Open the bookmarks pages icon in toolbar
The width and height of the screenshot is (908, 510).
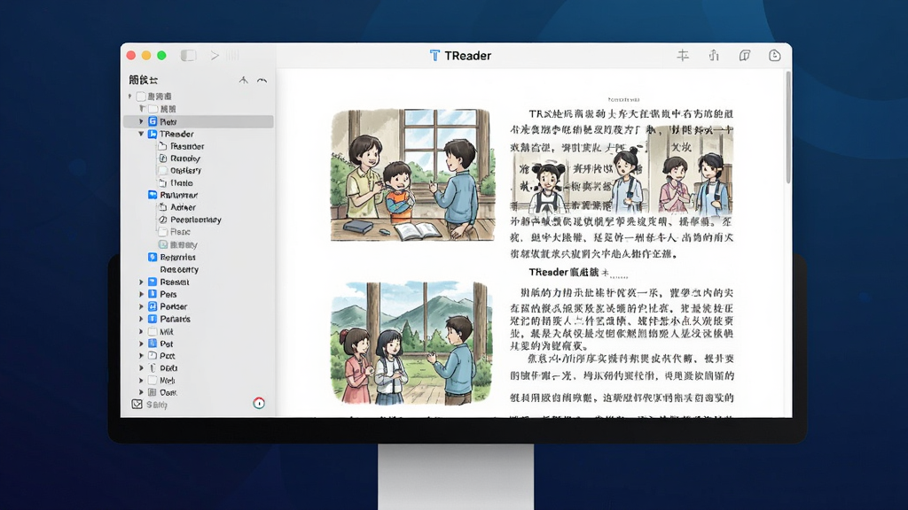click(745, 56)
